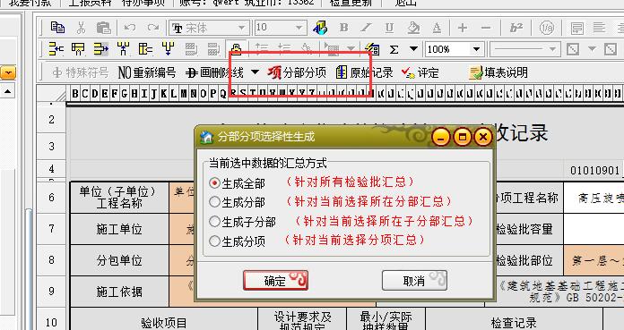Click 检查更新 menu item
This screenshot has height=330, width=624.
coord(351,3)
